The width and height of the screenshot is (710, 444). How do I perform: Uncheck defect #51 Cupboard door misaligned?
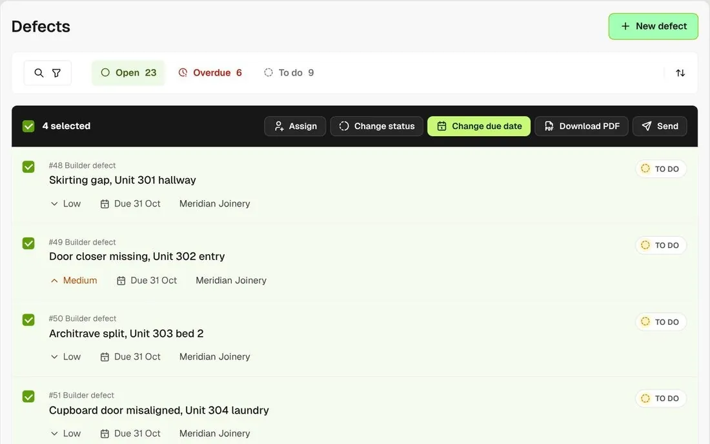(28, 396)
